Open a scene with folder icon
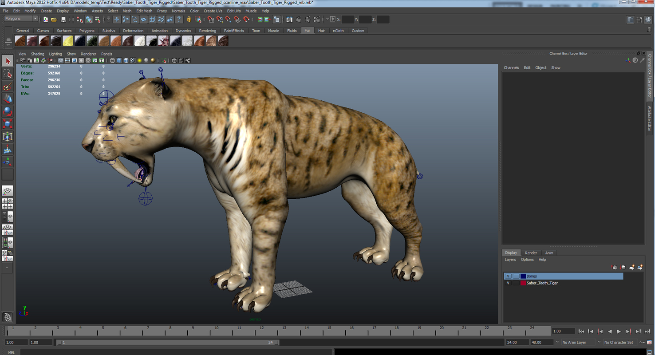 pos(54,20)
